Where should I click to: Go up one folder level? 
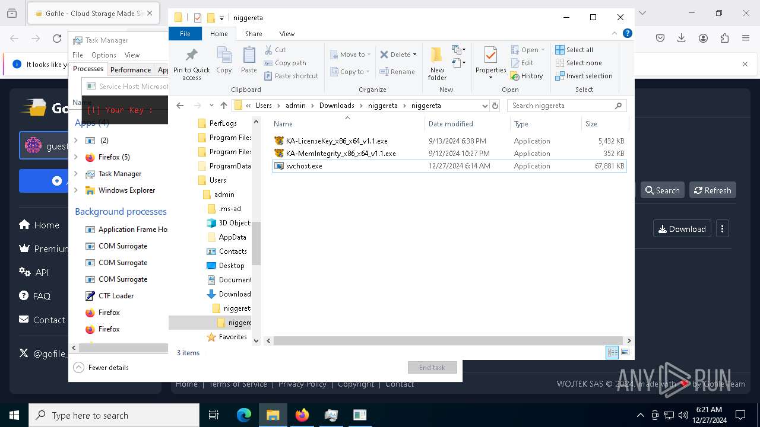224,106
